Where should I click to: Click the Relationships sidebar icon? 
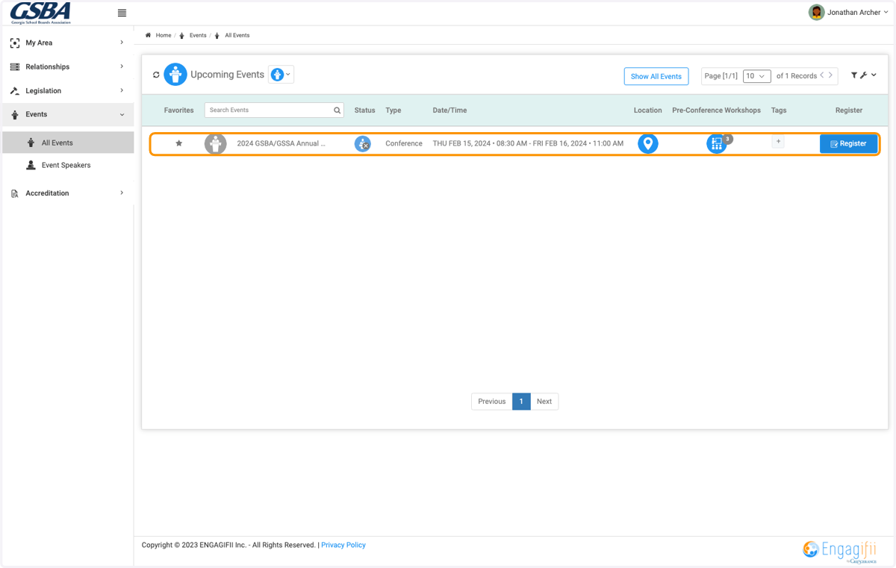point(15,66)
